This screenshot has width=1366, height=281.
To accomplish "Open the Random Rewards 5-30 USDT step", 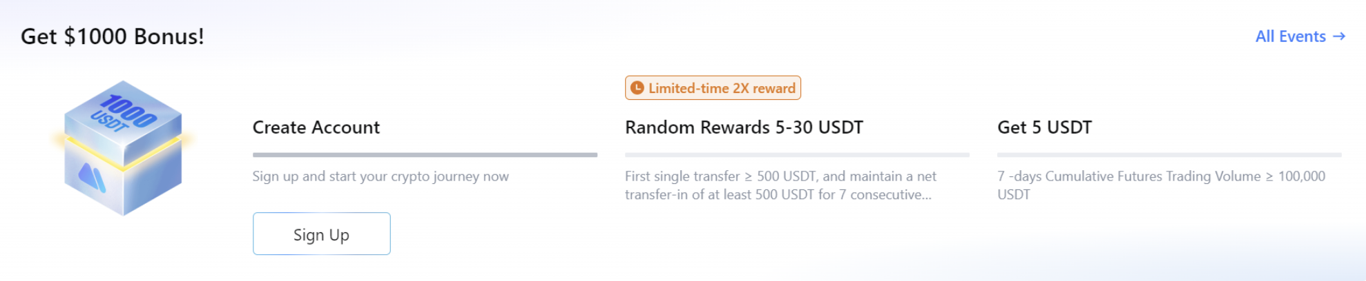I will tap(744, 127).
